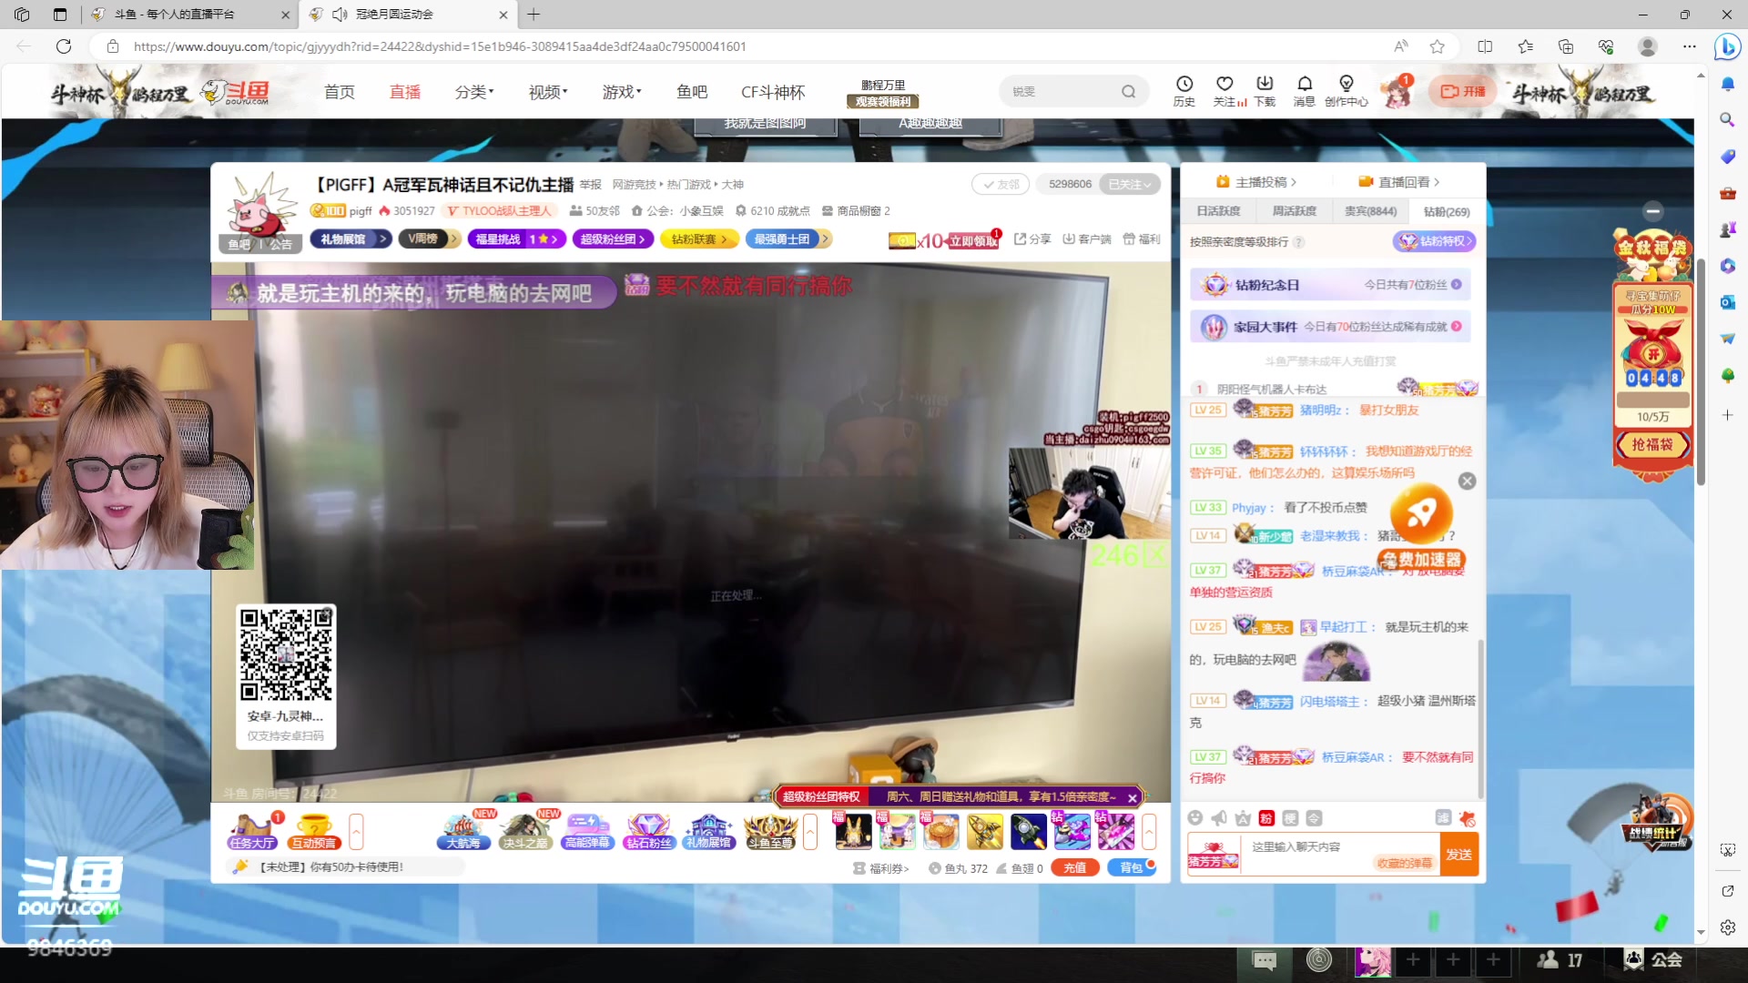1748x983 pixels.
Task: Select the 钻粉(269) tab
Action: tap(1447, 211)
